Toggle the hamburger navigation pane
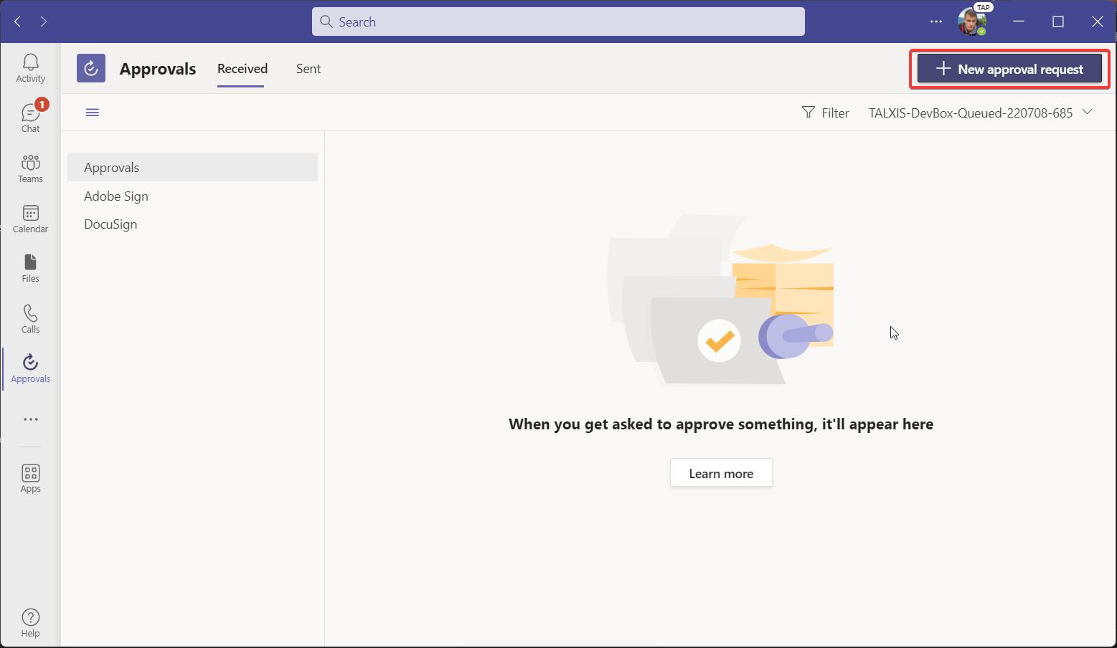Viewport: 1117px width, 648px height. click(93, 113)
